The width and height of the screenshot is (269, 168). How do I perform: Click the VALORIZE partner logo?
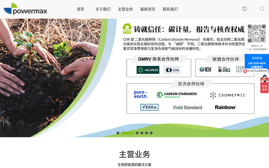pyautogui.click(x=148, y=70)
